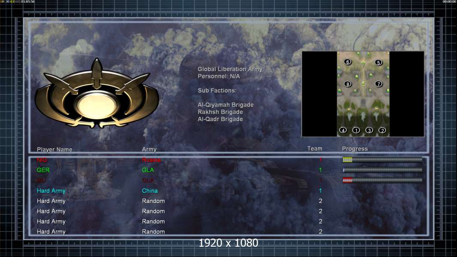Click the Player Name column header

(x=54, y=149)
